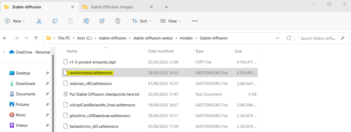
Task: Sort files by Name column
Action: coord(72,51)
